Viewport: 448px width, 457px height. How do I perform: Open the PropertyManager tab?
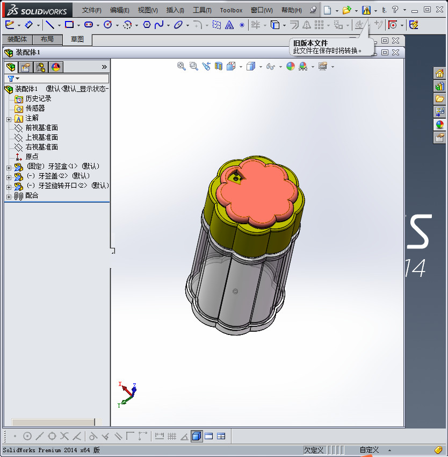26,67
